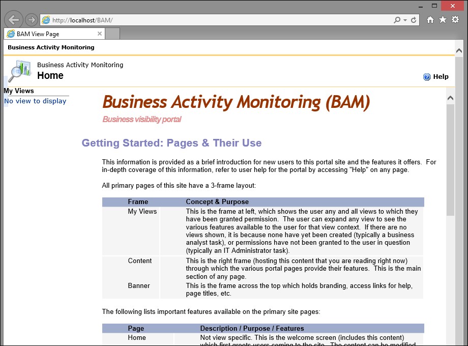This screenshot has width=468, height=346.
Task: Maximize the browser window
Action: point(434,6)
